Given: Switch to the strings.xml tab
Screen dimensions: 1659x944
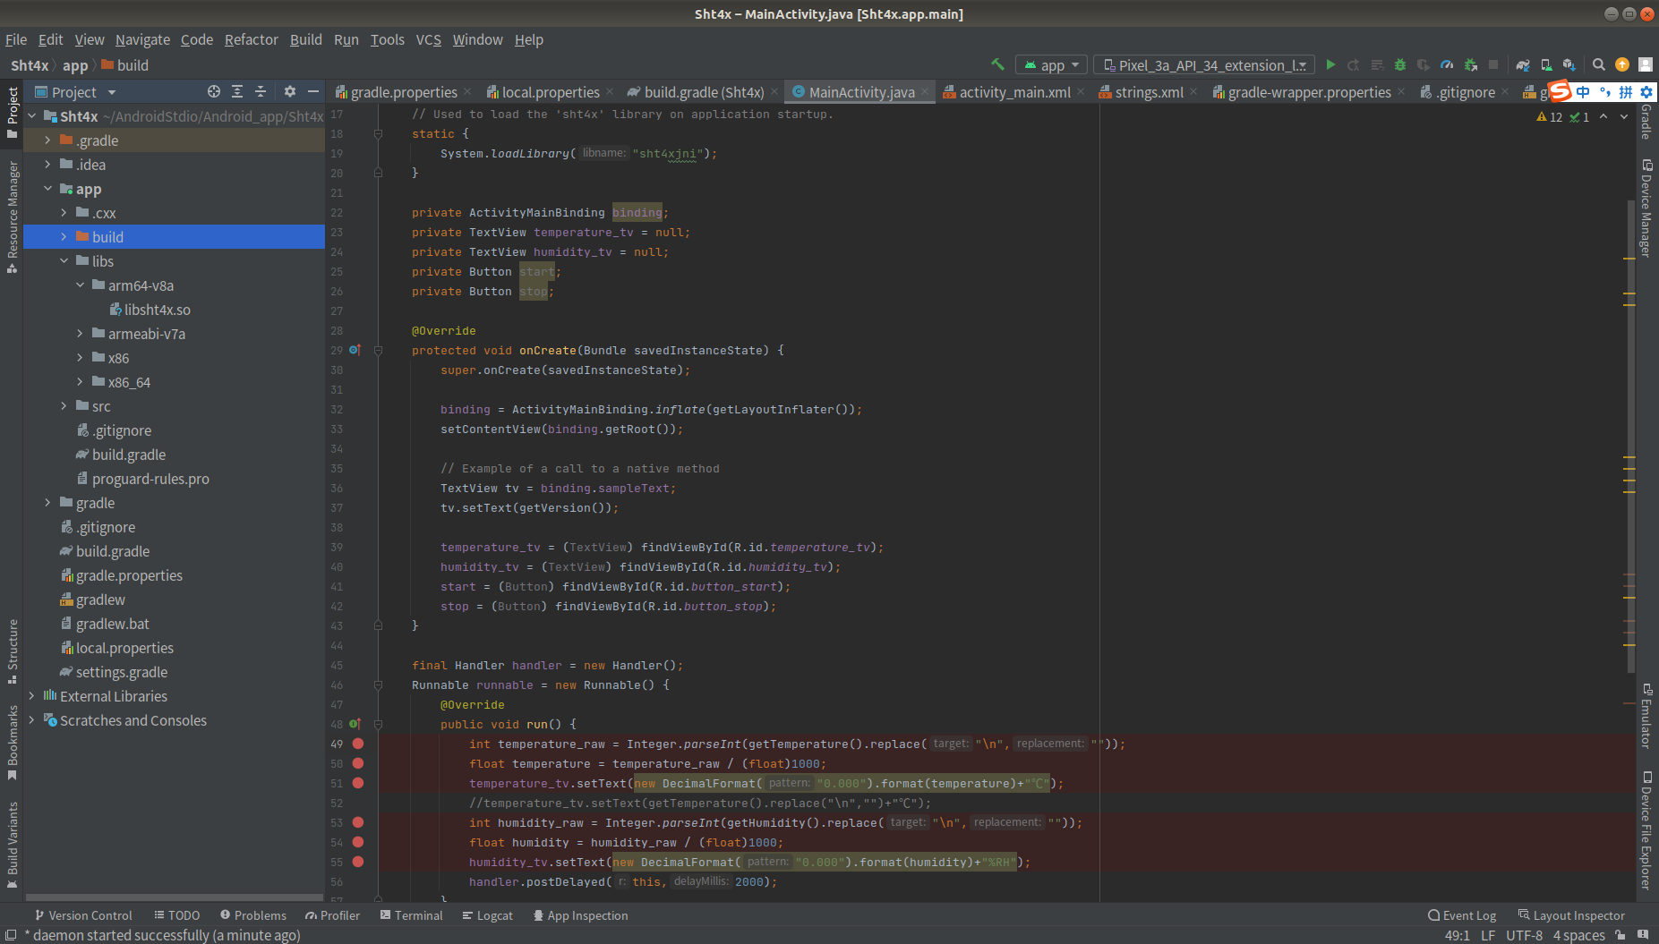Looking at the screenshot, I should coord(1148,92).
